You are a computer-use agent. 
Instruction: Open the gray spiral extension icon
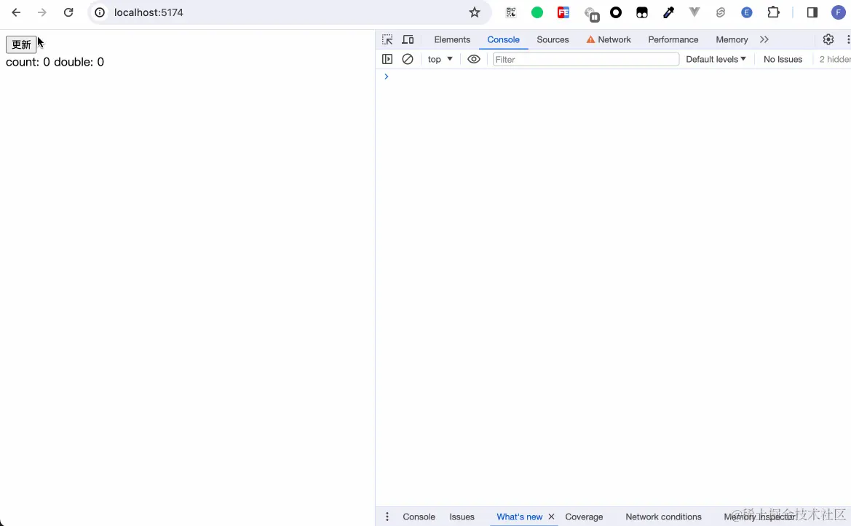[720, 12]
